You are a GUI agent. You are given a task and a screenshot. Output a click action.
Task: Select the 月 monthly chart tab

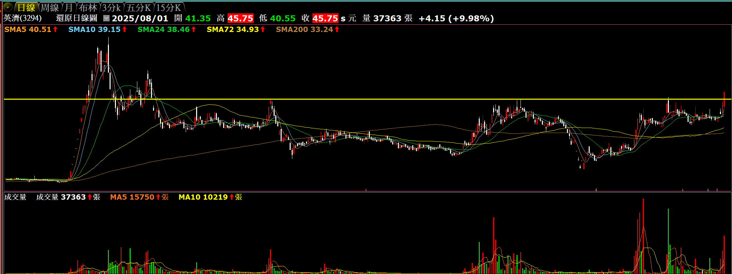(x=68, y=7)
